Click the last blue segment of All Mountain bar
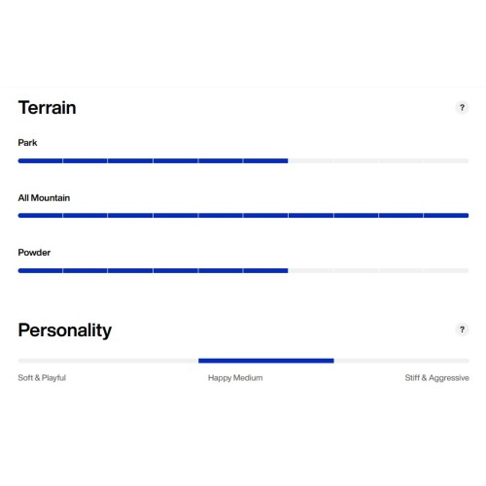486x486 pixels. point(446,216)
